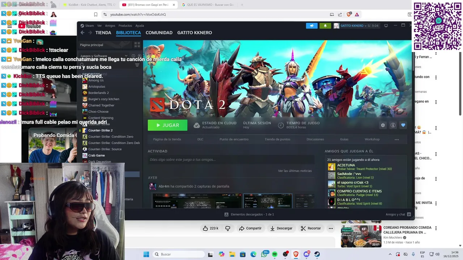This screenshot has width=463, height=260.
Task: Switch library to grid collections view
Action: [x=137, y=45]
